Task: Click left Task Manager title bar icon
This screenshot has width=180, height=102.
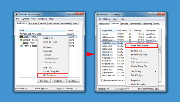Action: coord(17,14)
